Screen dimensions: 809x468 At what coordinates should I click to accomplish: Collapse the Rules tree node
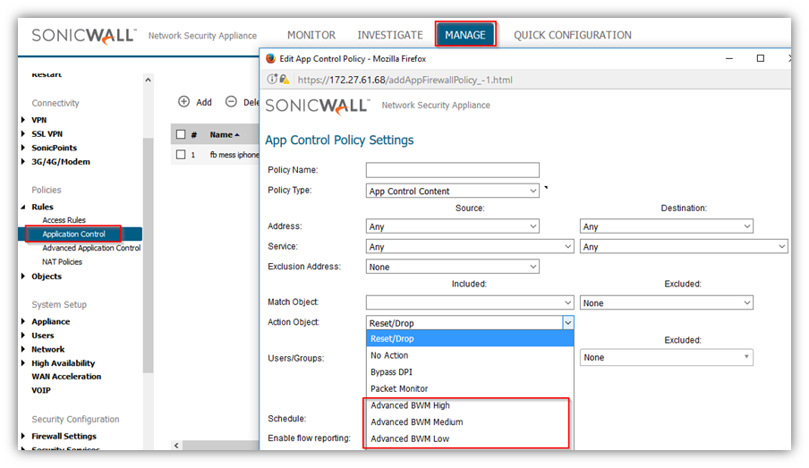point(23,207)
